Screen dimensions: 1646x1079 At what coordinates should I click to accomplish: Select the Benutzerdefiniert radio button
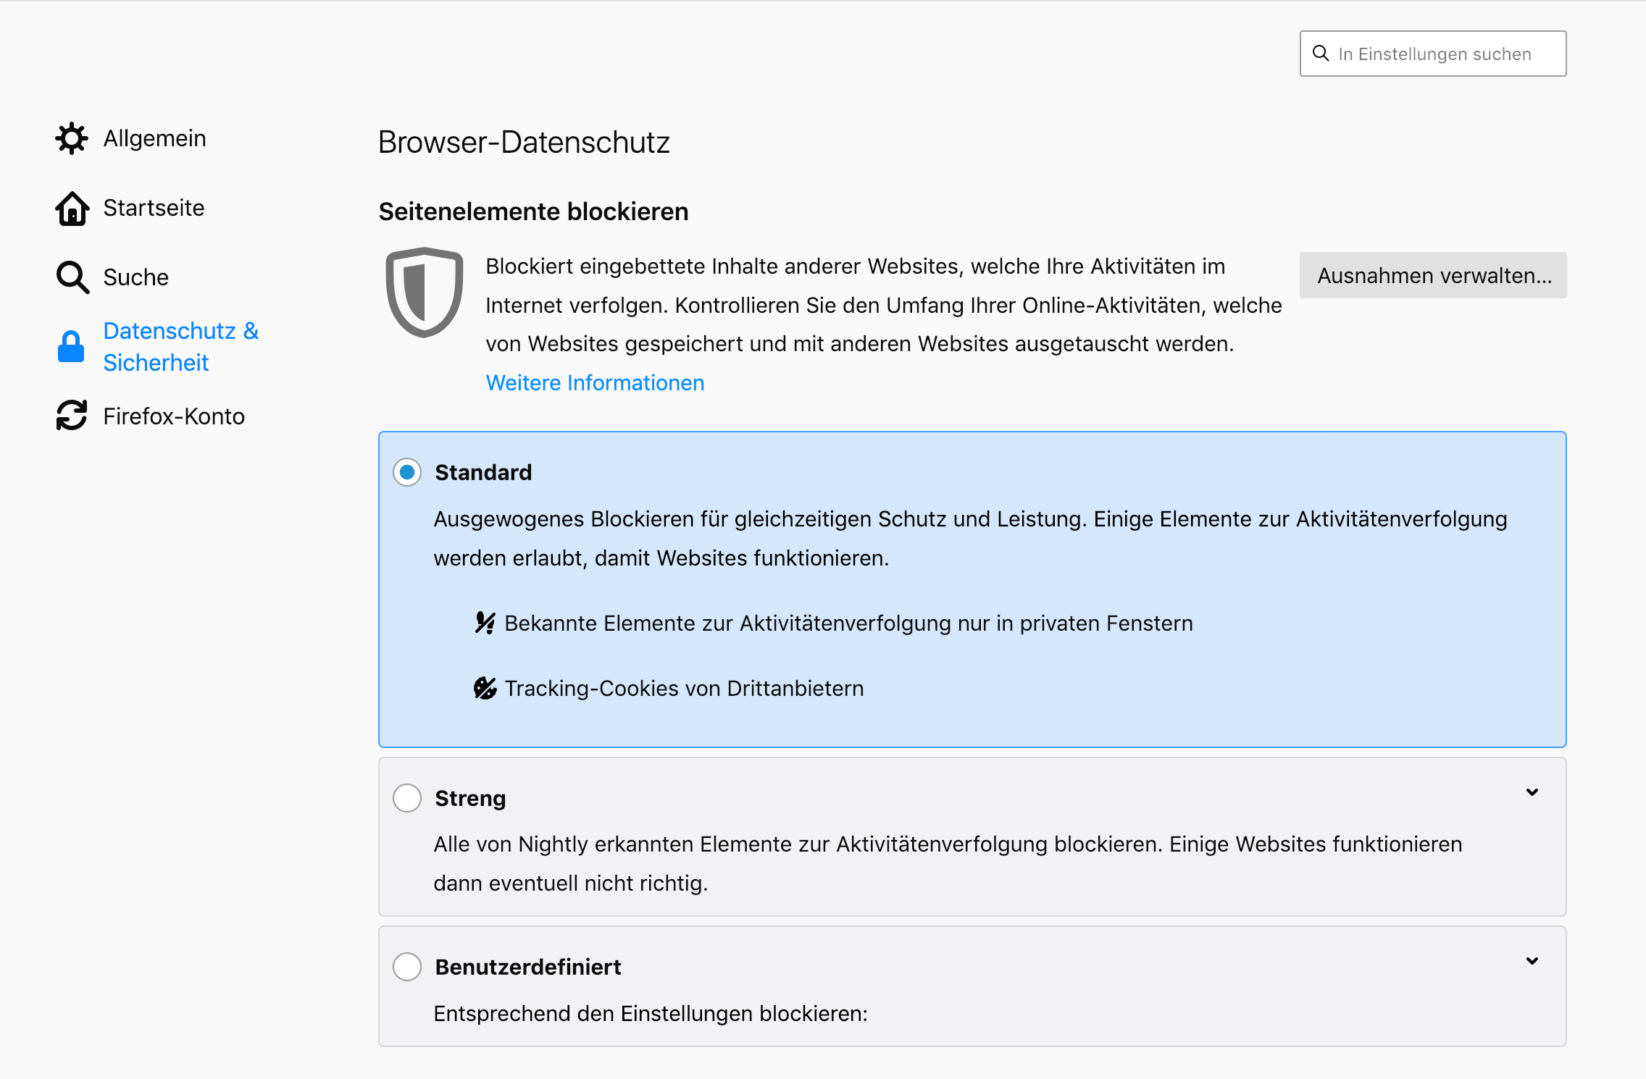[x=407, y=967]
